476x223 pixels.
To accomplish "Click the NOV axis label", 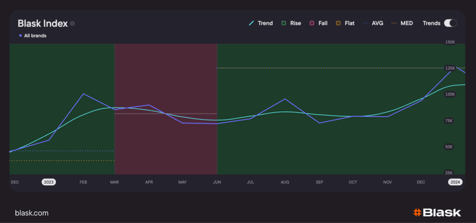I will 387,182.
